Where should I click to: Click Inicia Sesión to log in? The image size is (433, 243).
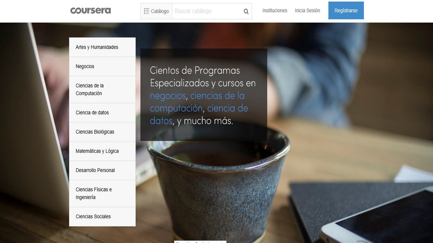pos(307,11)
